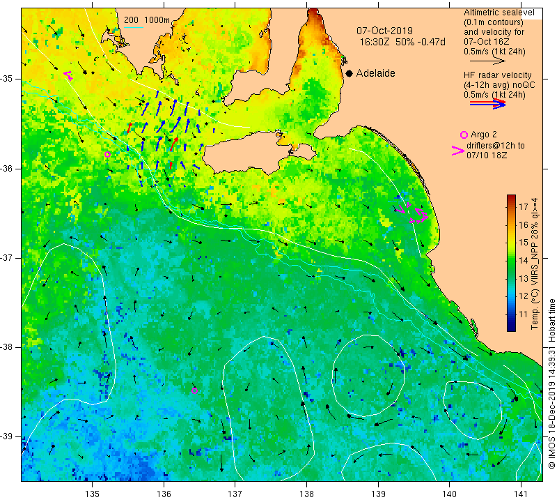This screenshot has height=502, width=557.
Task: Click the 'Altimetric sealevel' legend heading
Action: (499, 13)
